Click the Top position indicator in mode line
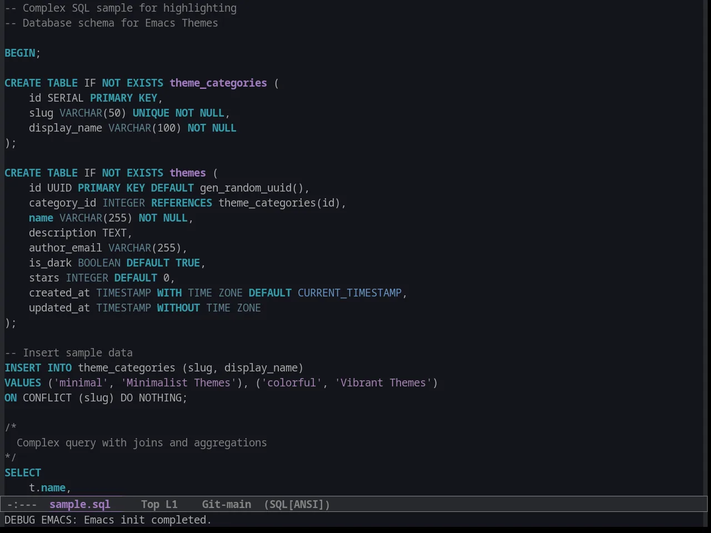 click(x=150, y=504)
